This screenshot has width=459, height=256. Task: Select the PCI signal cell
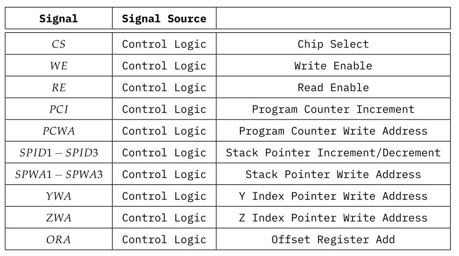(58, 109)
